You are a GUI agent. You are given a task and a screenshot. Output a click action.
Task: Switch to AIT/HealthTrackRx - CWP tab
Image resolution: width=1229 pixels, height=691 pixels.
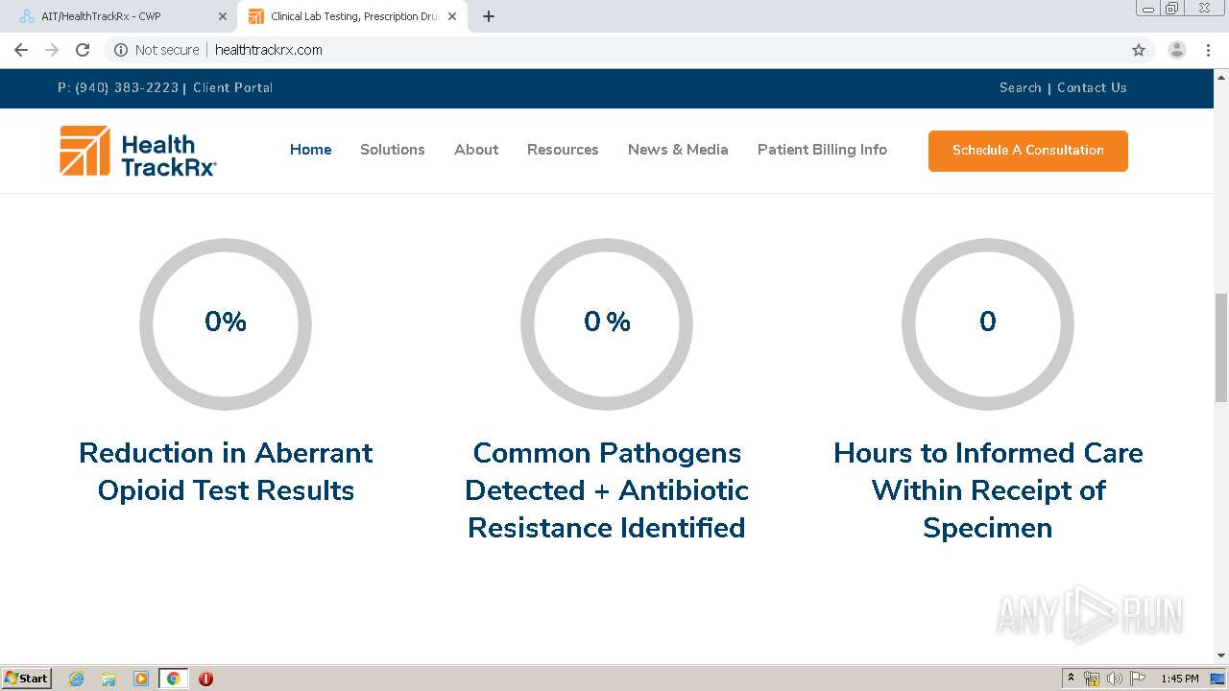(118, 16)
